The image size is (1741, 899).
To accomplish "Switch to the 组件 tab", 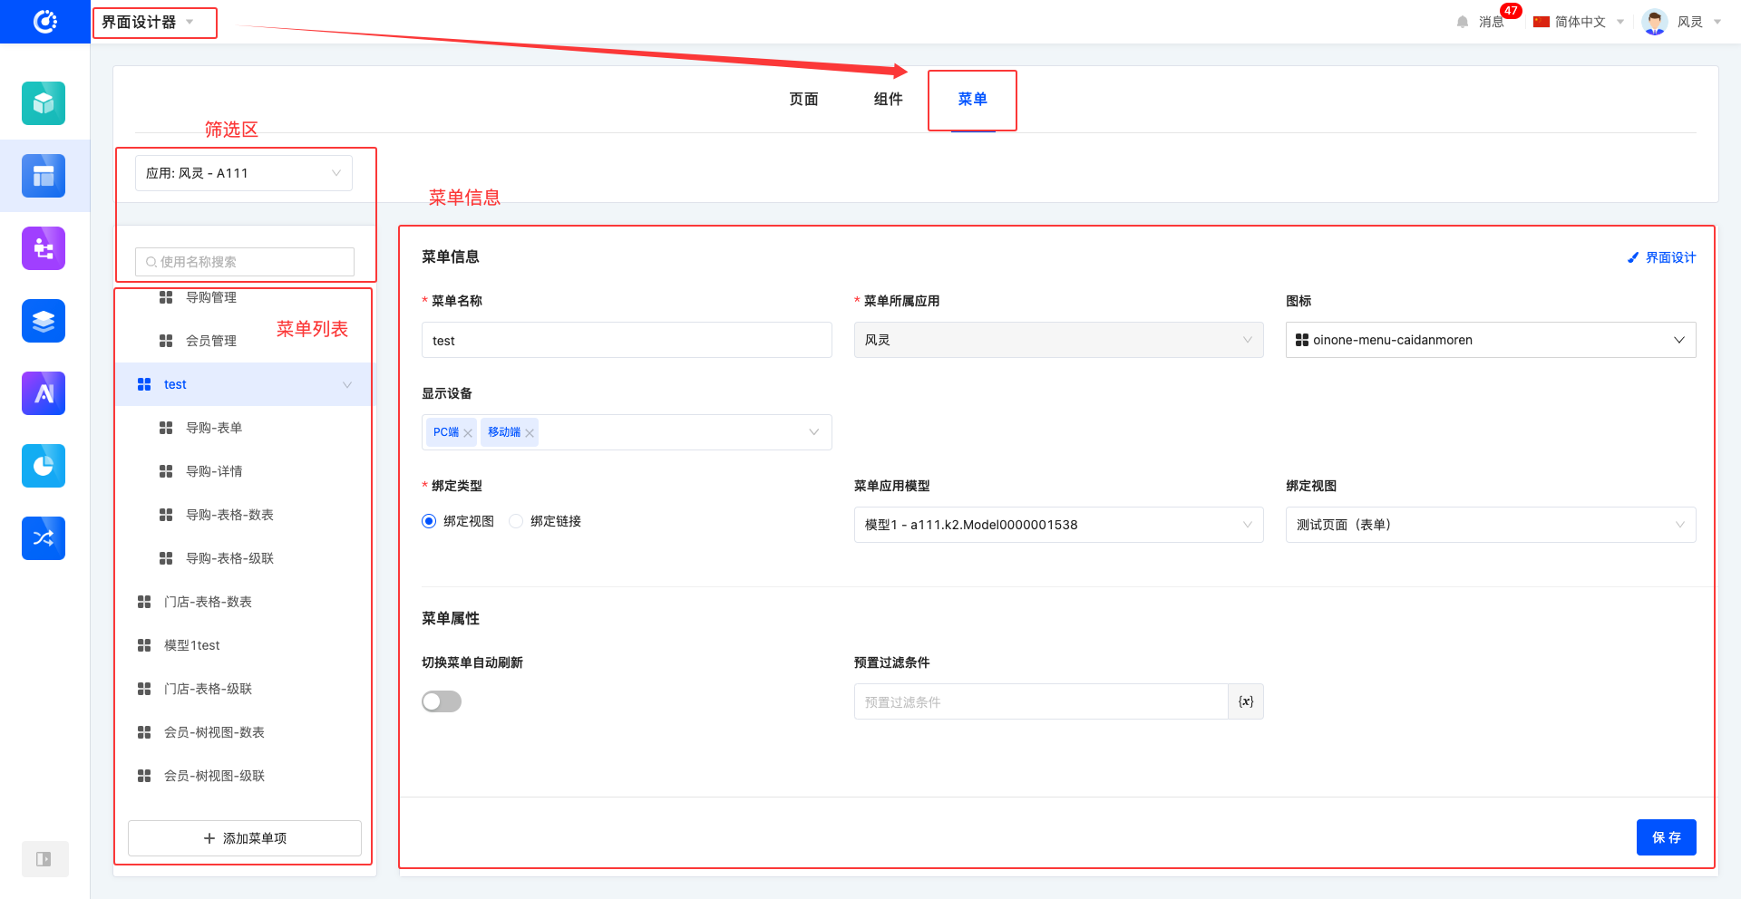I will (888, 99).
